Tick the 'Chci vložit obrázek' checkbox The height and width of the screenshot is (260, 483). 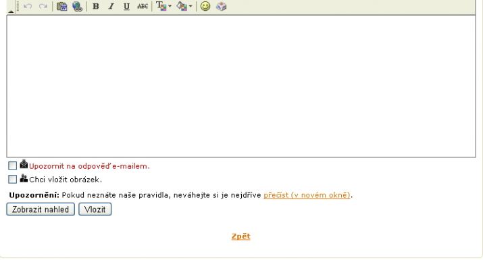tap(12, 179)
